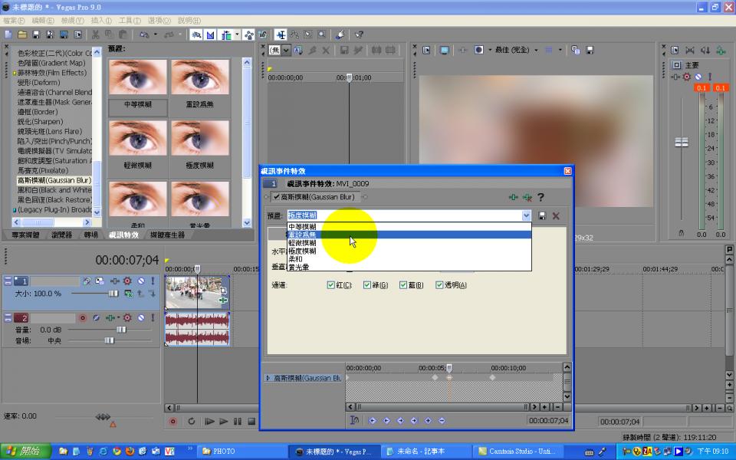Screen dimensions: 736x460
Task: Open the 工具(T) menu
Action: pyautogui.click(x=129, y=20)
